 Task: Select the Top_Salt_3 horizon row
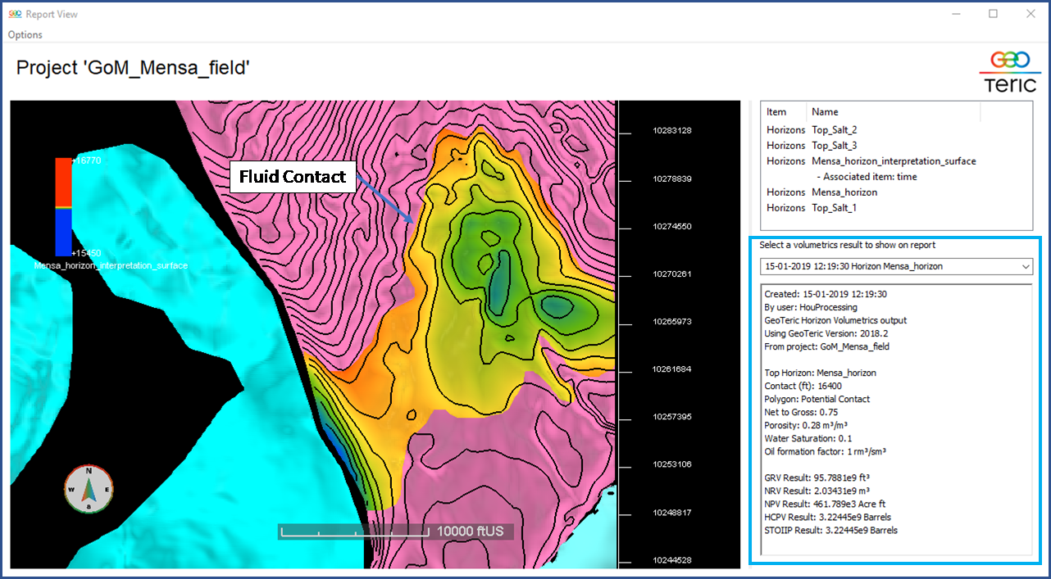834,145
